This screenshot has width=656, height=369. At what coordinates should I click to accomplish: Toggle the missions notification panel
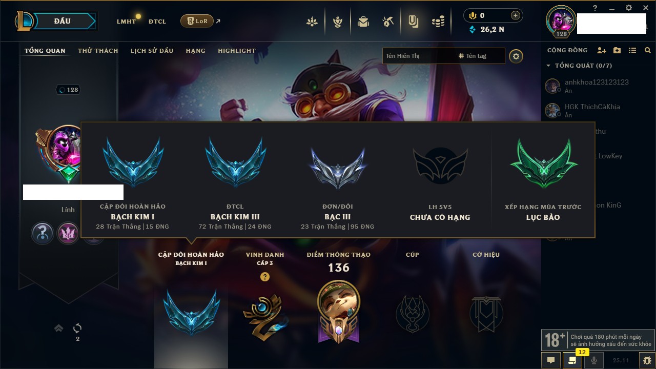(x=572, y=360)
